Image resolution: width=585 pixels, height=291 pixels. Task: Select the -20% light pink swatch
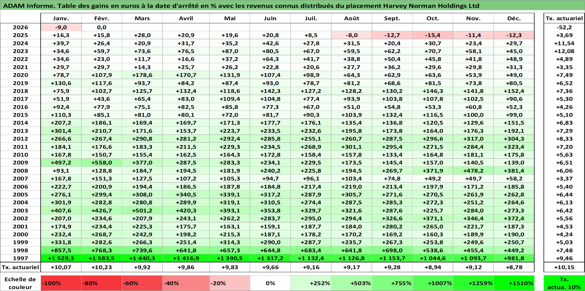[230, 283]
